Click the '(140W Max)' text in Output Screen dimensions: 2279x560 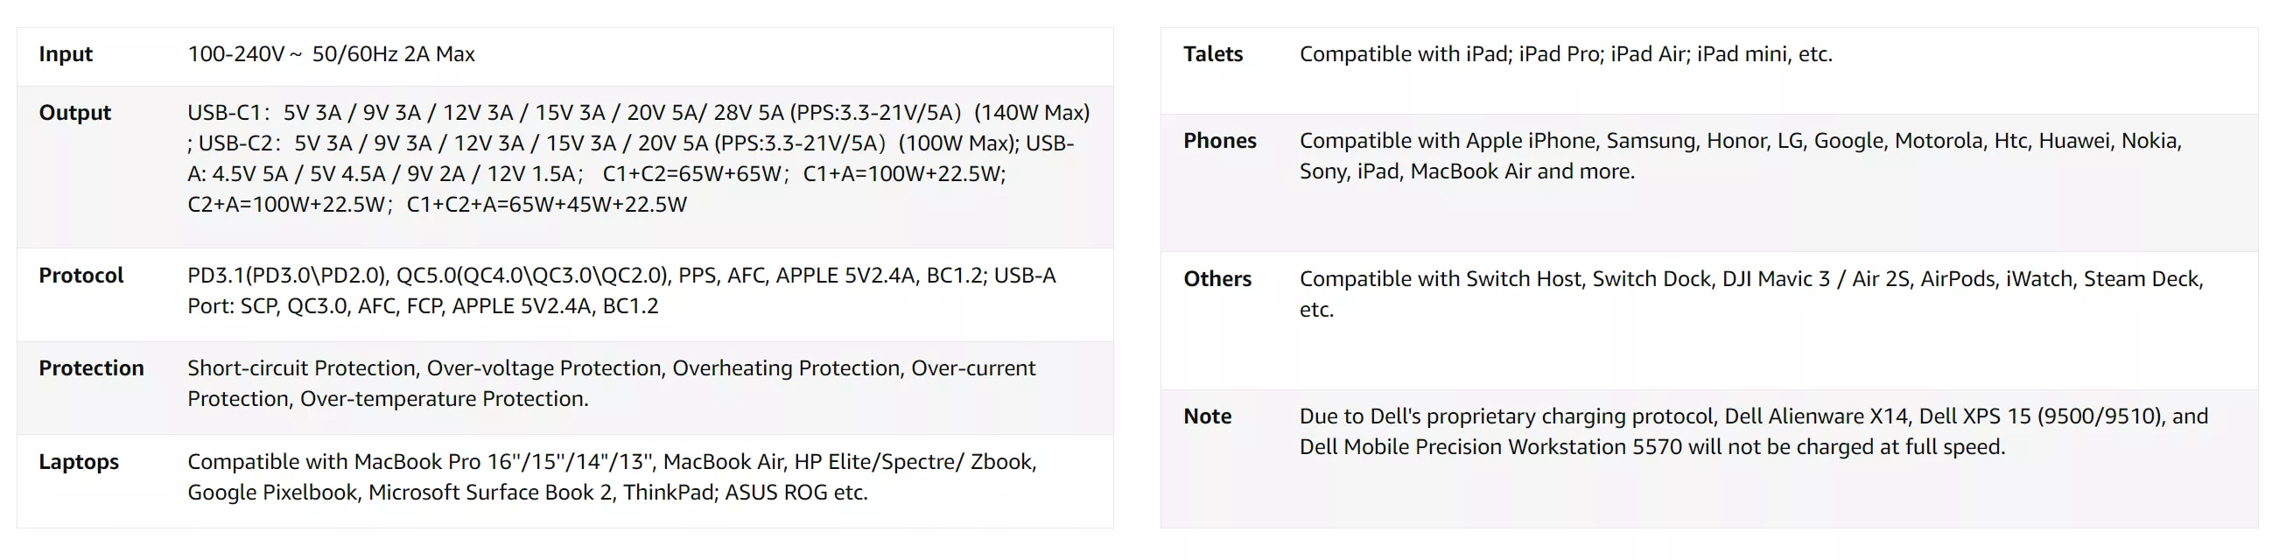(1032, 112)
